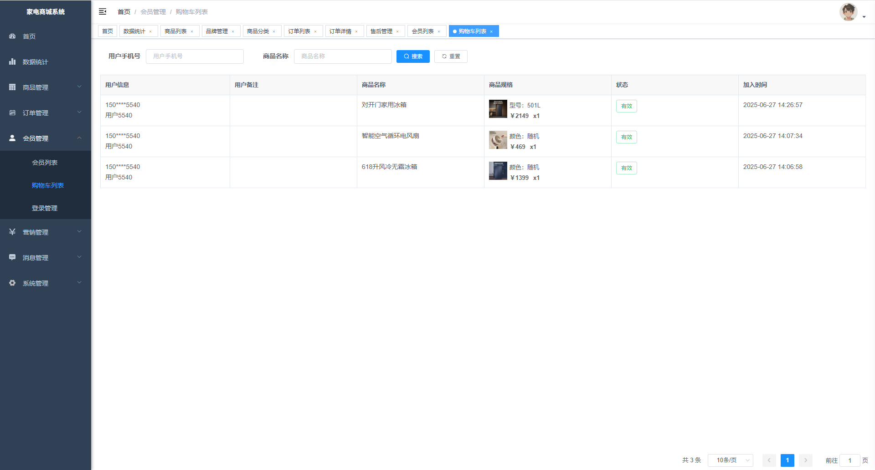Close the 商品列表 tab
This screenshot has width=875, height=470.
192,31
